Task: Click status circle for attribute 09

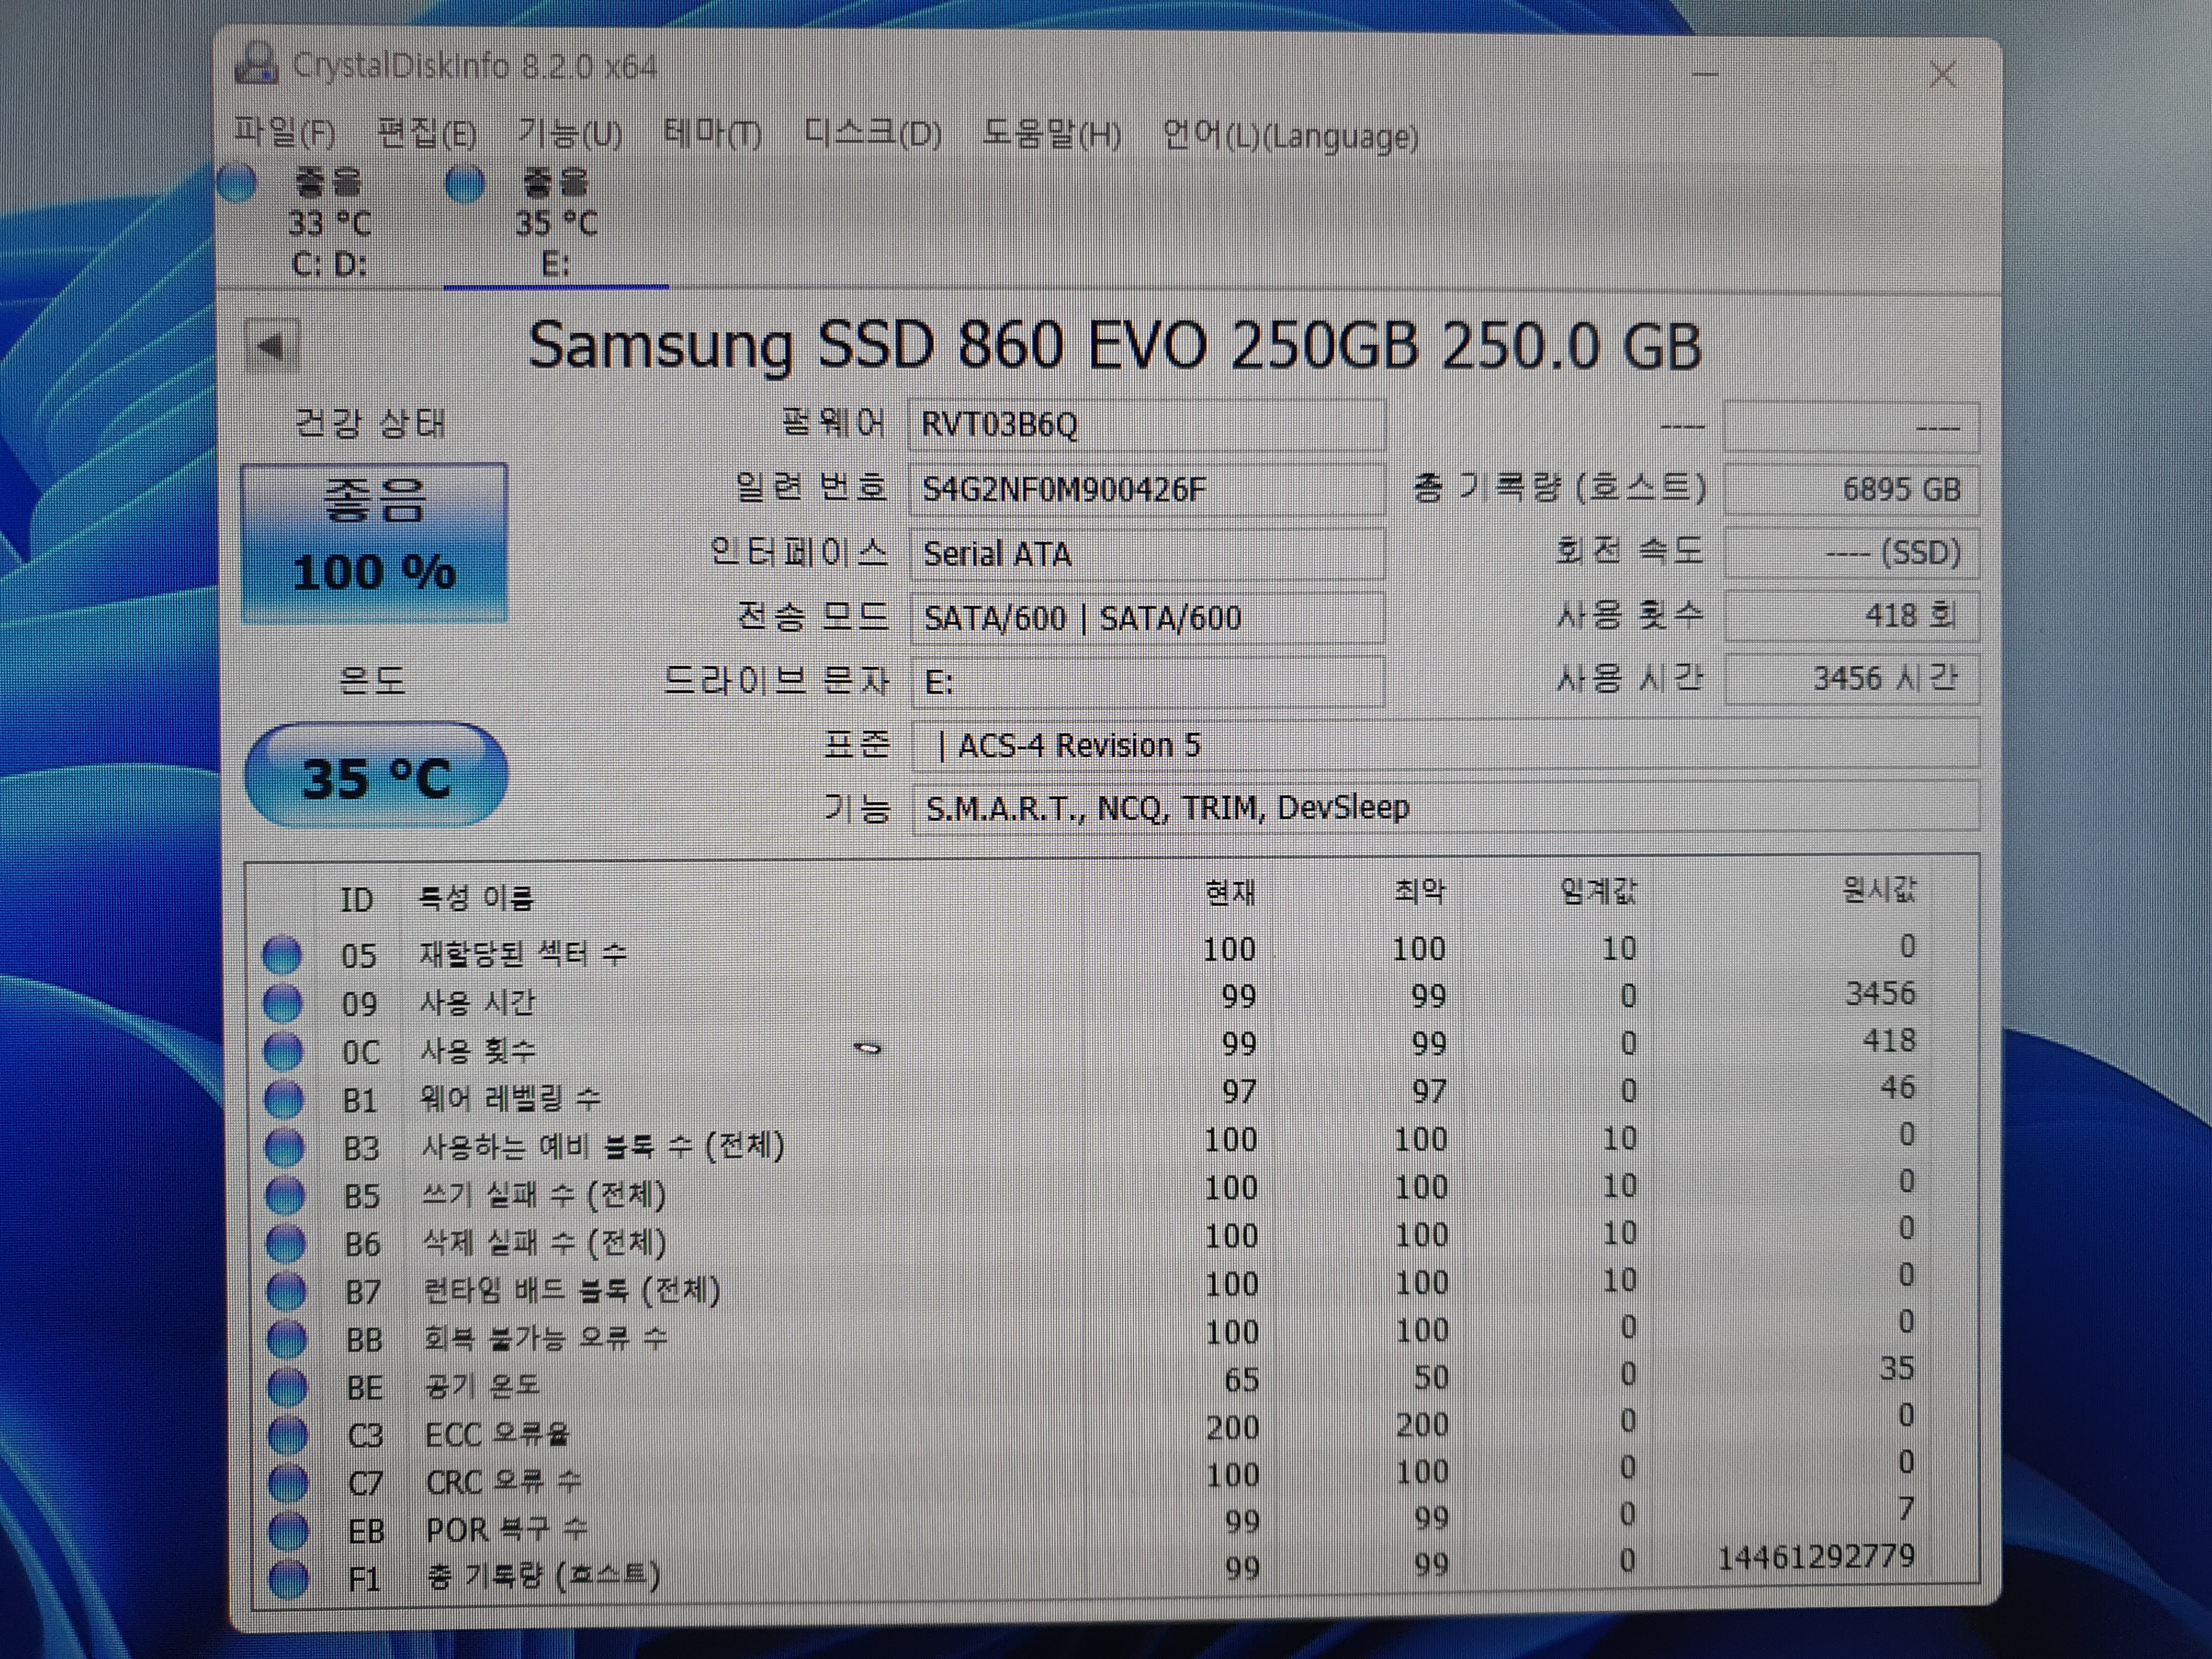Action: pos(282,1003)
